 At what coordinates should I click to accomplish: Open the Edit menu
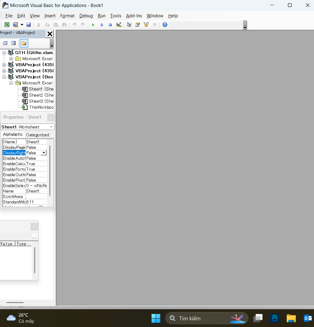pos(21,16)
